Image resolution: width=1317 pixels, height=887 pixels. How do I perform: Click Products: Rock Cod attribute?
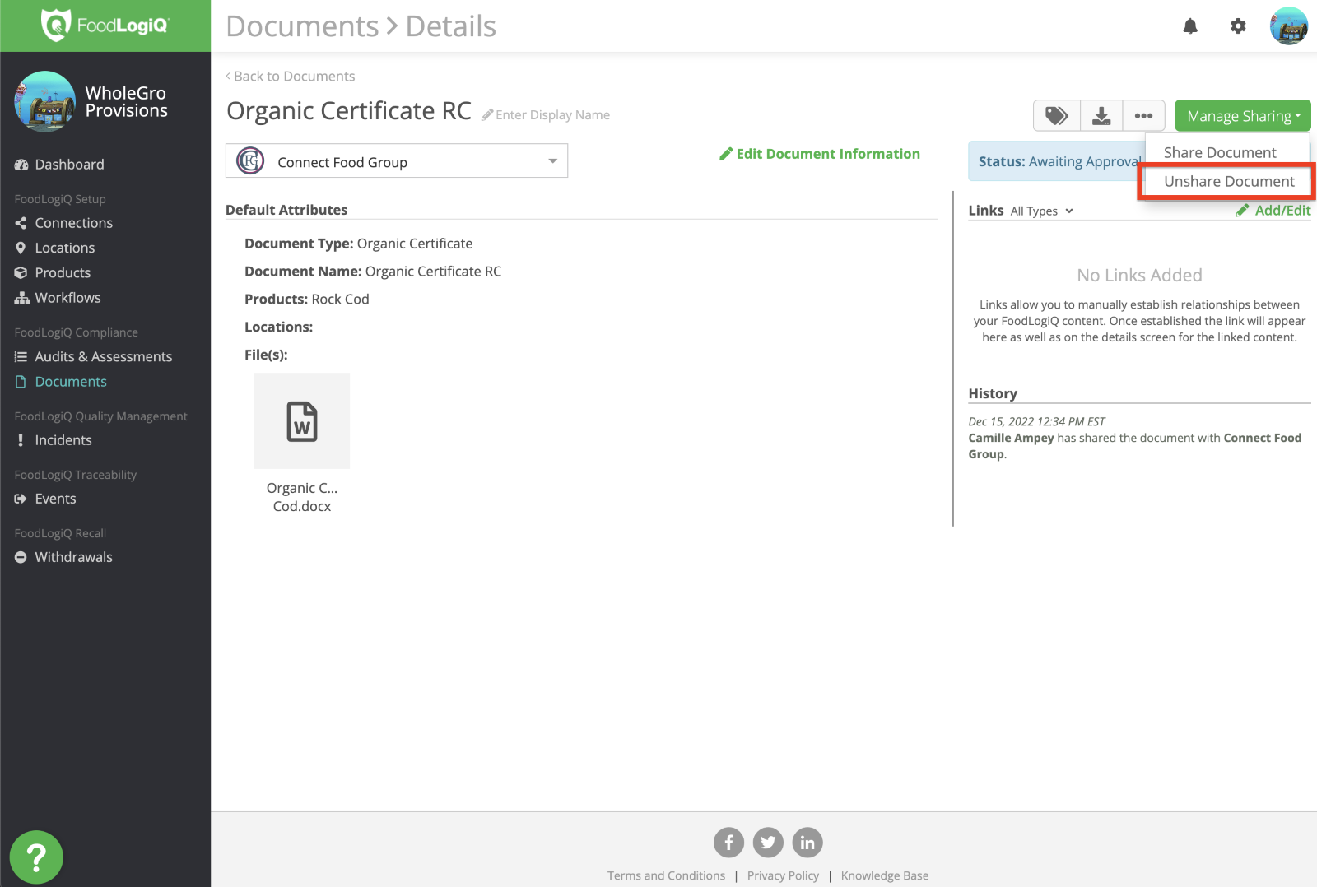[x=307, y=300]
